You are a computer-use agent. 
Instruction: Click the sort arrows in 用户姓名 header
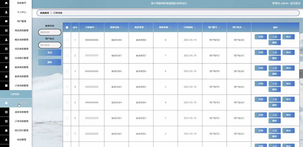[x=243, y=27]
